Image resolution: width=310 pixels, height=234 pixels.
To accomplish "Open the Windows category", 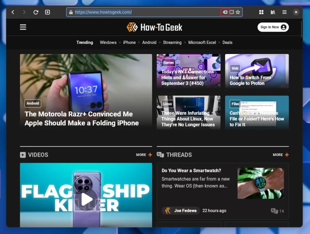I will pyautogui.click(x=108, y=42).
